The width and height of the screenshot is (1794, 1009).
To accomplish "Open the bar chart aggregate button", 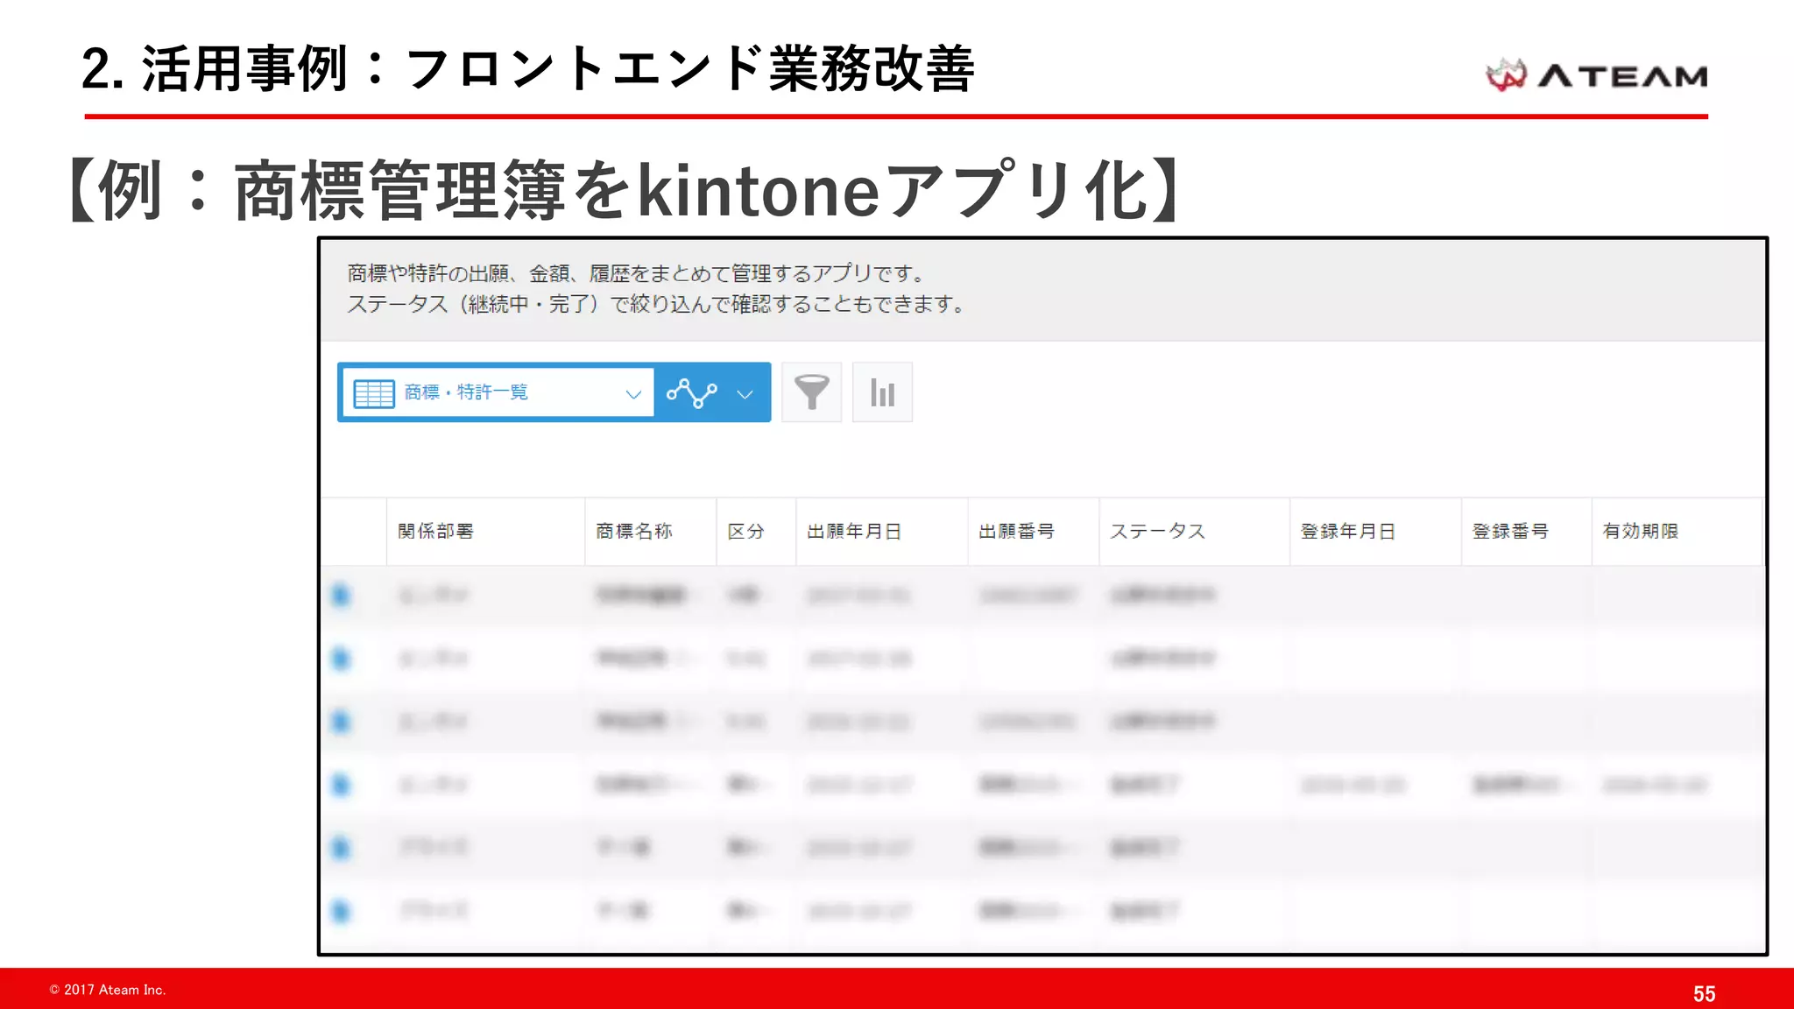I will click(882, 392).
